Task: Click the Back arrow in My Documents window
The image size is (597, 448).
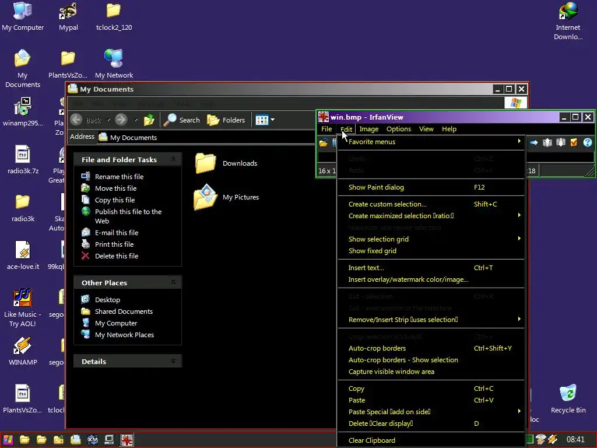Action: click(x=76, y=120)
